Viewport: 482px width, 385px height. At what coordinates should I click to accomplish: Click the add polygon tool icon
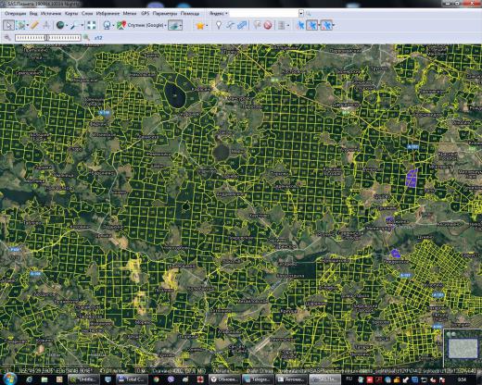[x=242, y=25]
